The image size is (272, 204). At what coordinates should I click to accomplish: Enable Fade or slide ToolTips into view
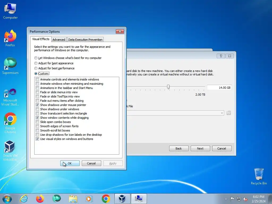(37, 96)
